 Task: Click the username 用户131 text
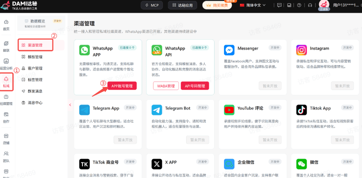[346, 5]
